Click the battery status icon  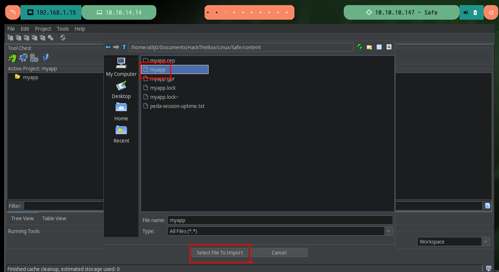click(475, 12)
